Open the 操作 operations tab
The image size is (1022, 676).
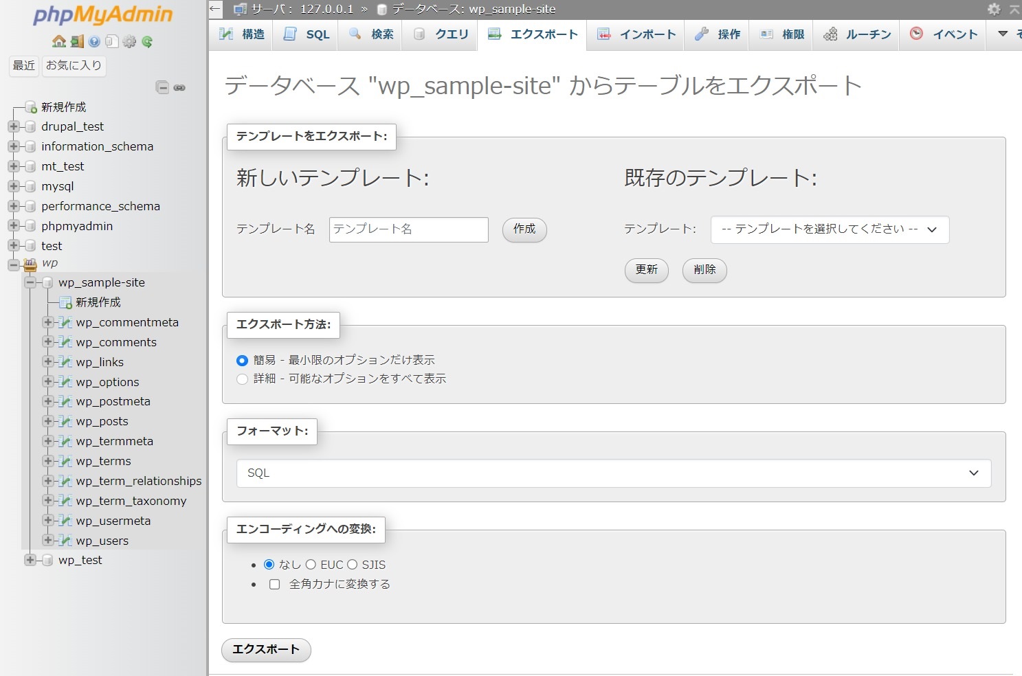pyautogui.click(x=717, y=34)
